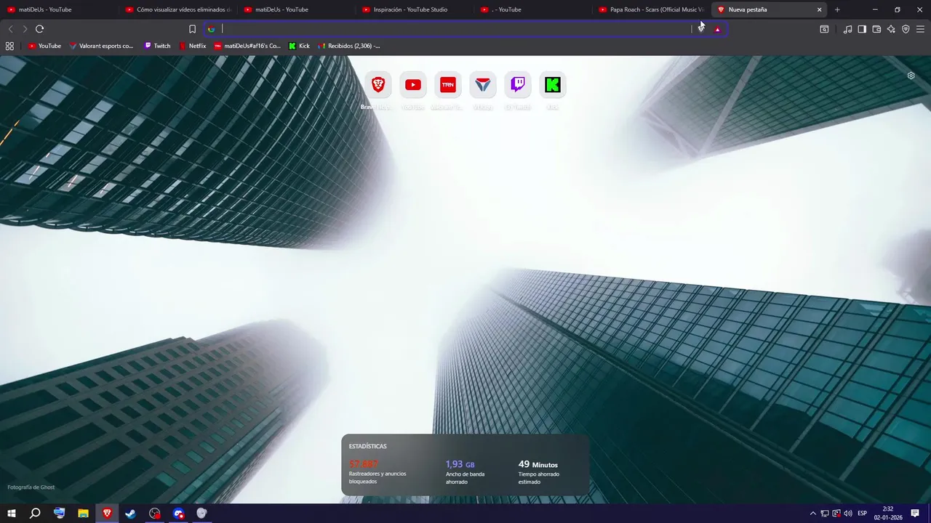Viewport: 931px width, 523px height.
Task: Open File Explorer from the taskbar
Action: tap(83, 514)
